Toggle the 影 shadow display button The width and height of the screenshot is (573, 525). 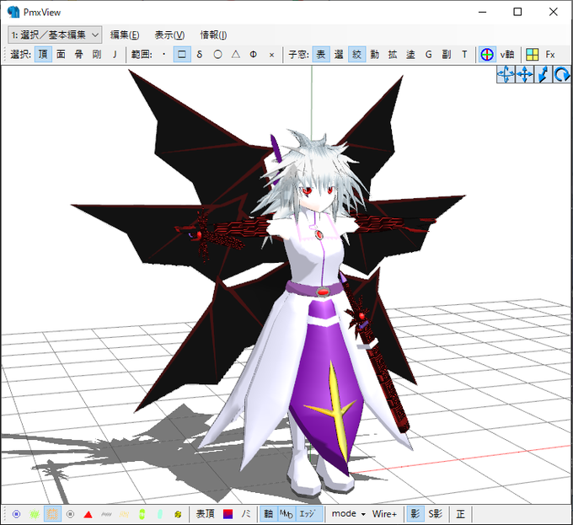tap(415, 514)
